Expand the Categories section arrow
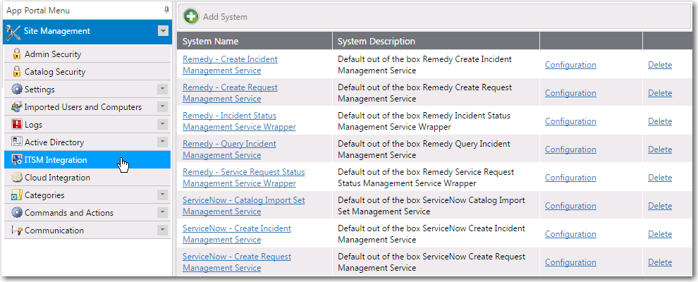 tap(162, 195)
